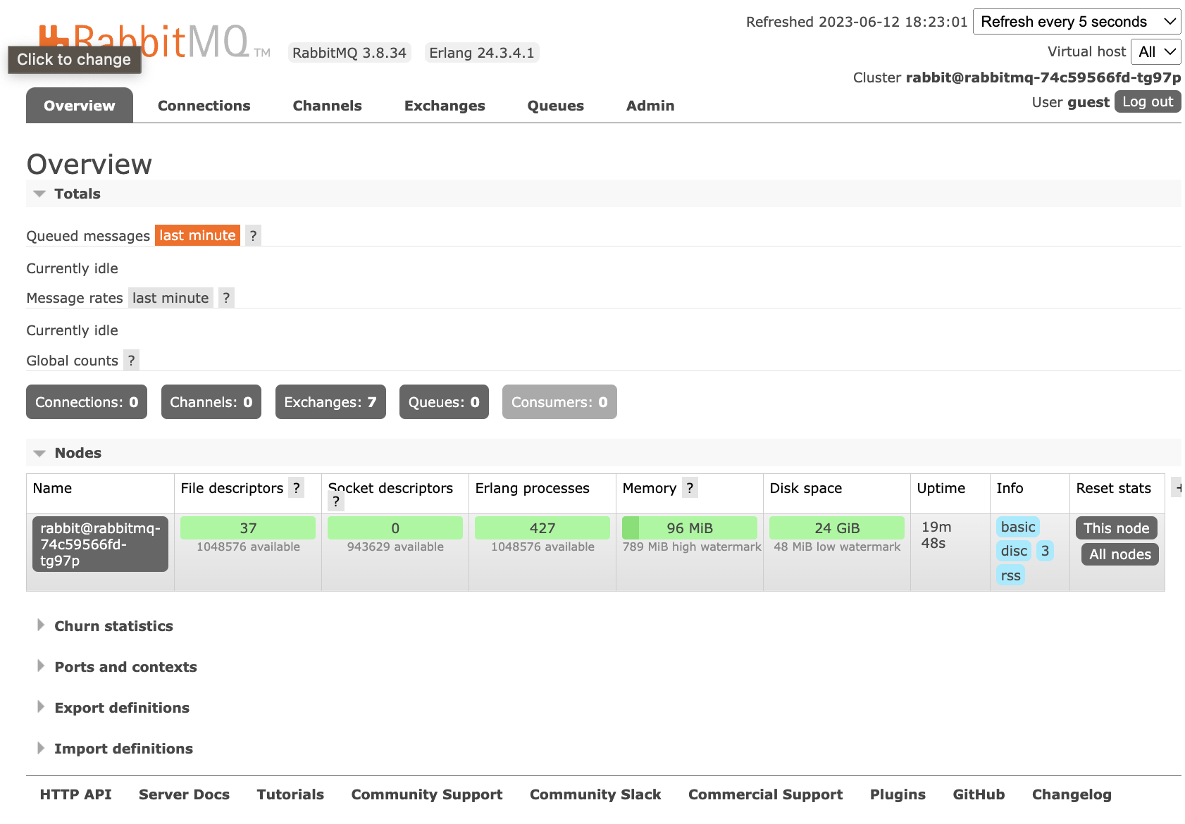Open node rabbit@rabbitmq-74c59566fd-tg97p details
1185x824 pixels.
[101, 544]
